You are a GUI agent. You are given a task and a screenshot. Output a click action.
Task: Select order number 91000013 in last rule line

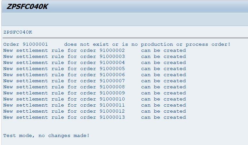[x=112, y=117]
